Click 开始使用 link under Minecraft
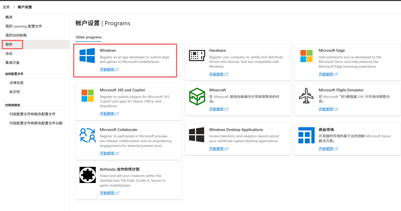Viewport: 401px width, 211px height. [216, 109]
